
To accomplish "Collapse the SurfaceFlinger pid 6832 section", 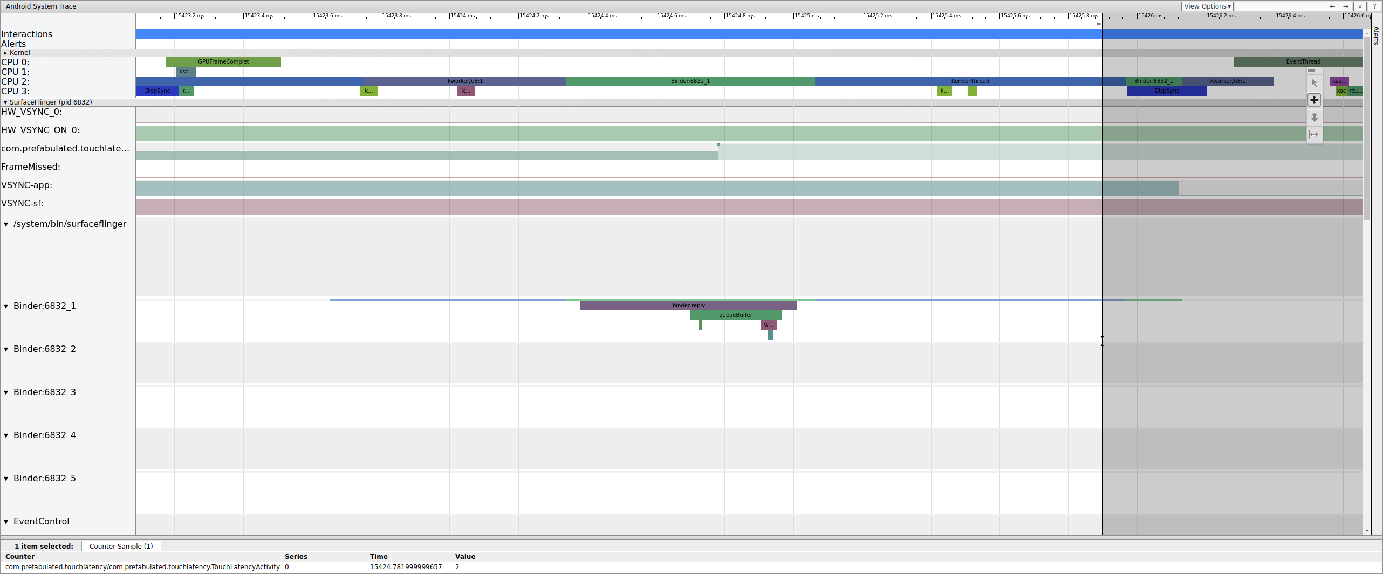I will [x=5, y=102].
